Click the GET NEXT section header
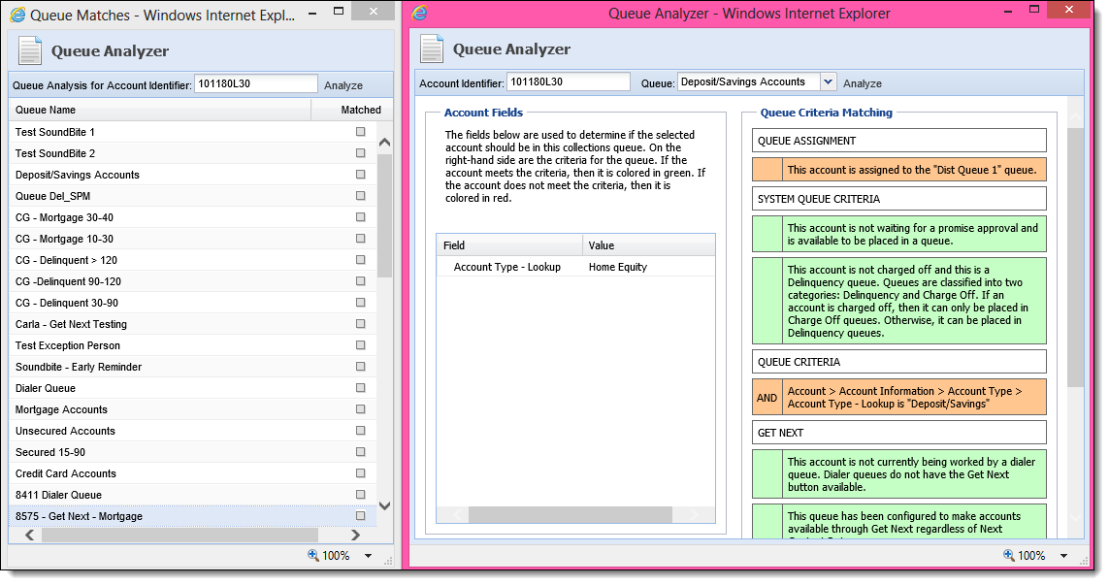Image resolution: width=1109 pixels, height=585 pixels. point(899,433)
